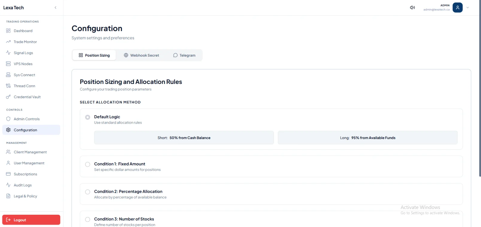Open the Subscriptions page
The width and height of the screenshot is (481, 227).
31,174
